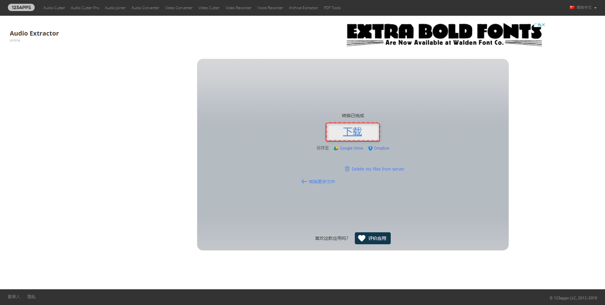Close the ad with X icon

click(544, 25)
